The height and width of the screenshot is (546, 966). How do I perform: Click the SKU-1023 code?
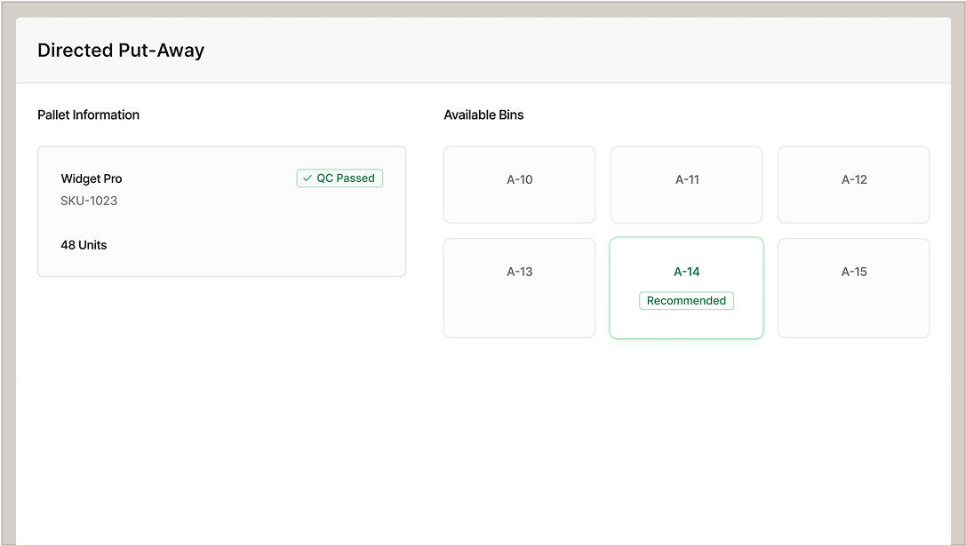point(89,201)
